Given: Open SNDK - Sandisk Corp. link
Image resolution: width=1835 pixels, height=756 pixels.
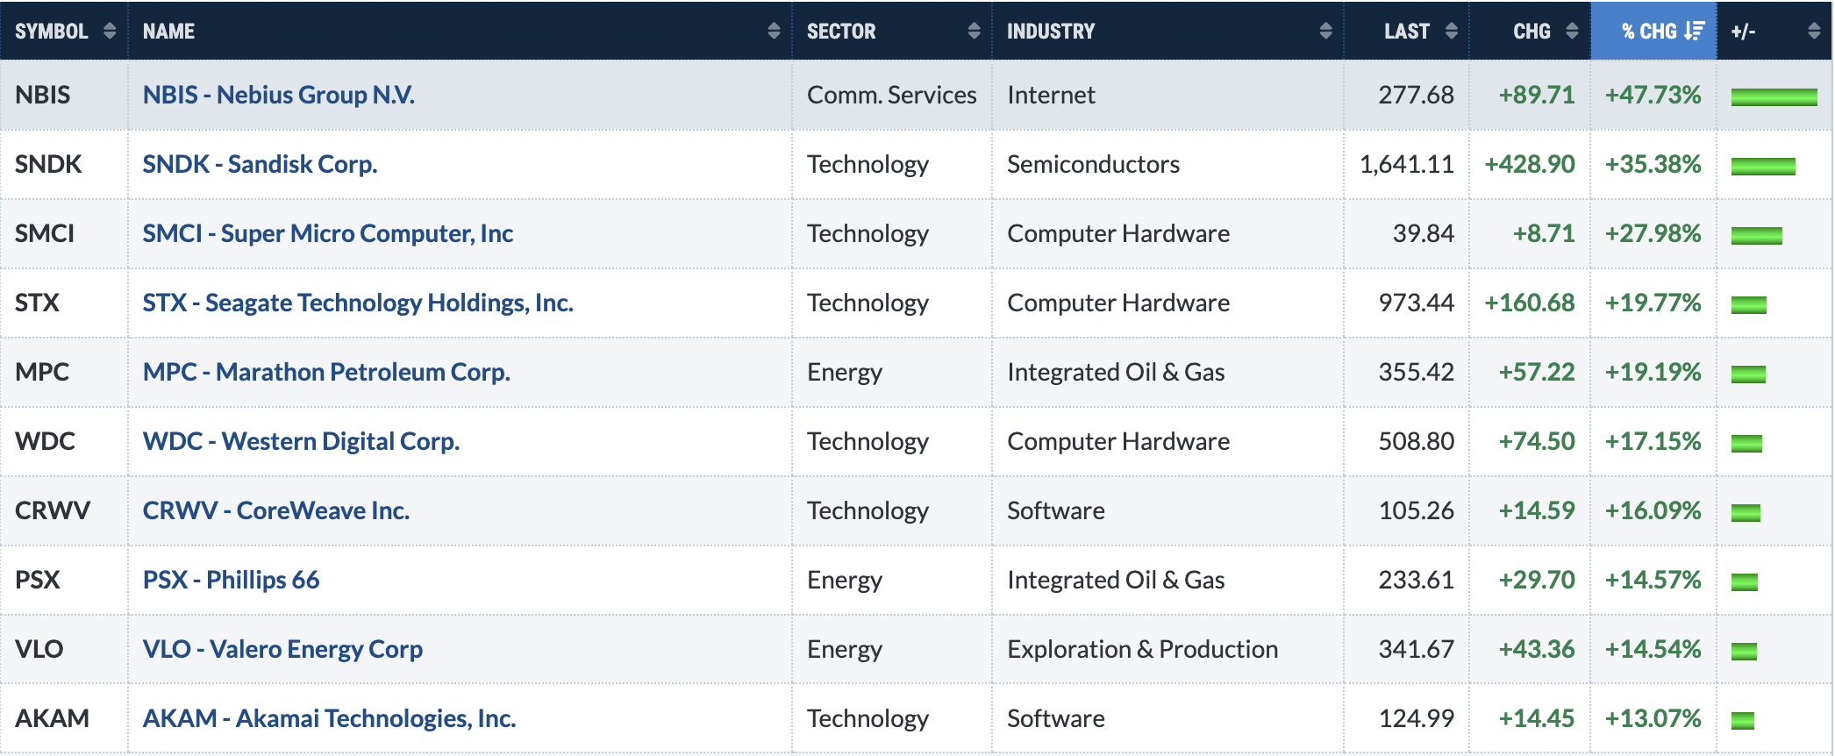Looking at the screenshot, I should (x=260, y=164).
